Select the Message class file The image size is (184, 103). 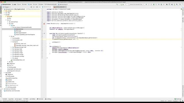pos(18,31)
